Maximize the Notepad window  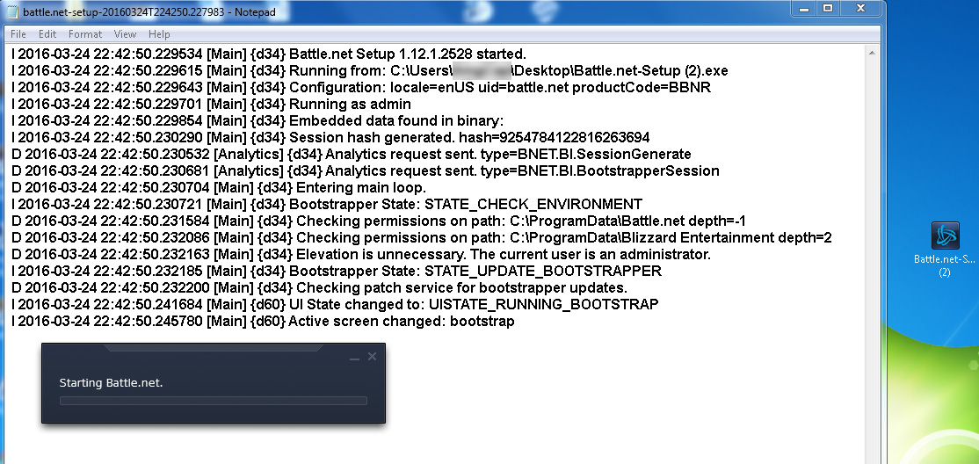(x=828, y=9)
